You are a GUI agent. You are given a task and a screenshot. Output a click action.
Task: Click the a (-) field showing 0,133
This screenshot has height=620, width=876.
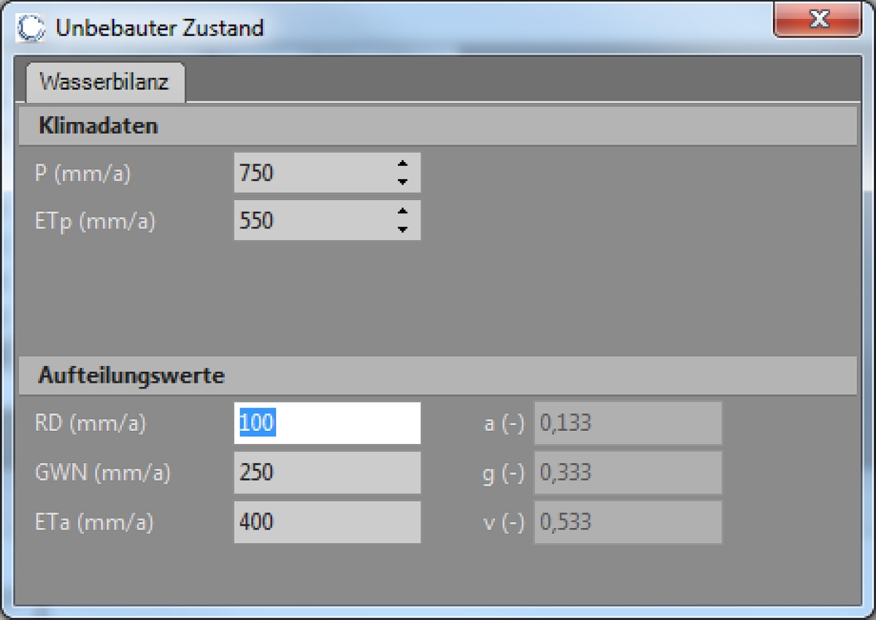tap(628, 424)
